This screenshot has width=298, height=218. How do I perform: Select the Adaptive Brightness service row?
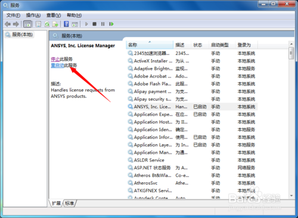pyautogui.click(x=192, y=68)
